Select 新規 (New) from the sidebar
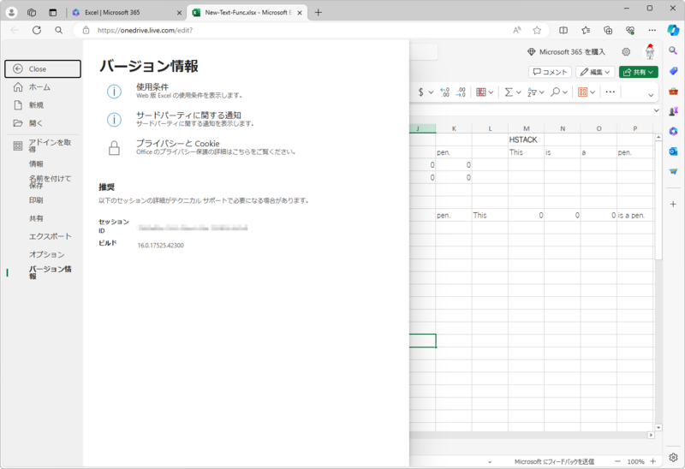Screen dimensions: 685x469 click(x=36, y=105)
